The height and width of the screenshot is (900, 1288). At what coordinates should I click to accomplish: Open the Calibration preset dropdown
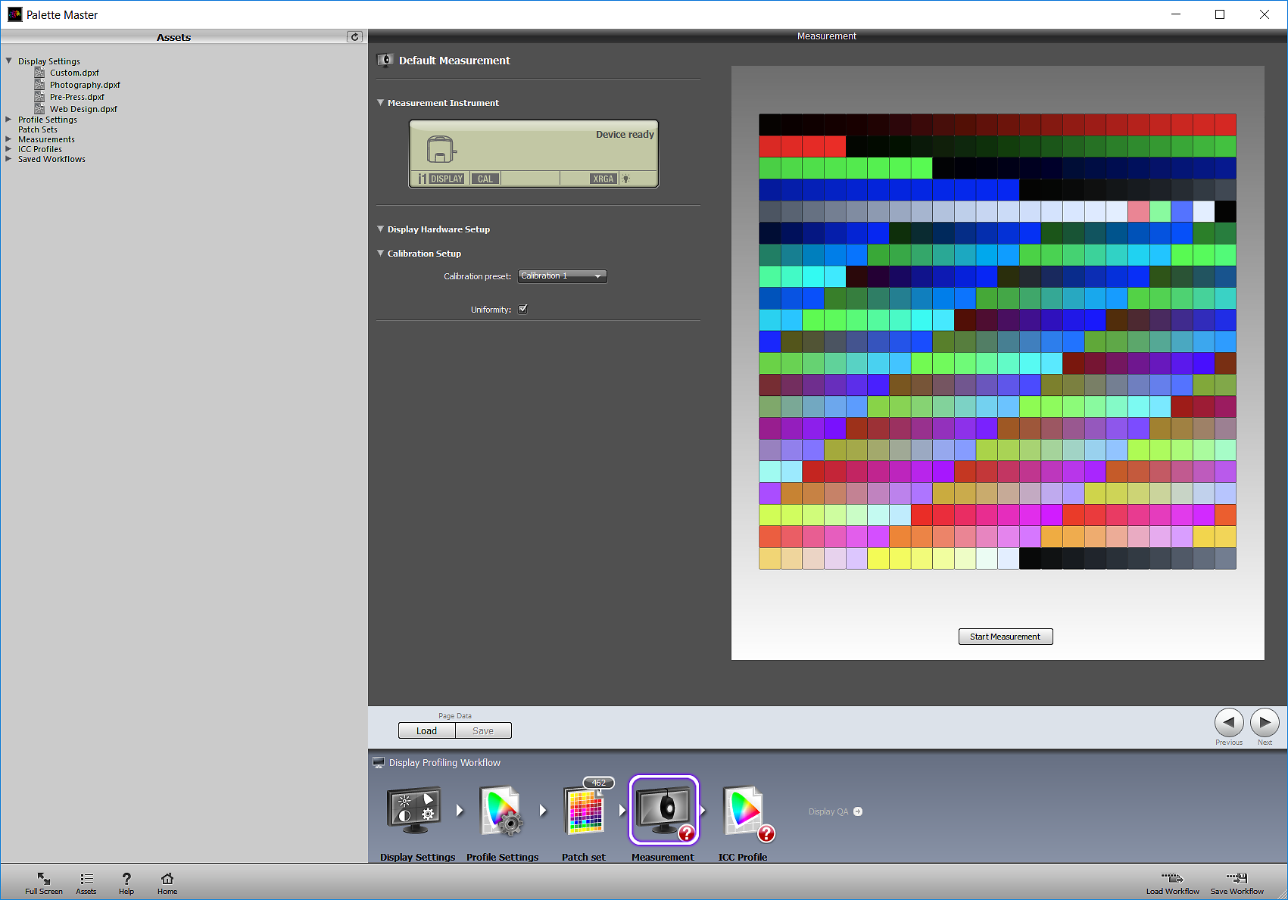(562, 276)
